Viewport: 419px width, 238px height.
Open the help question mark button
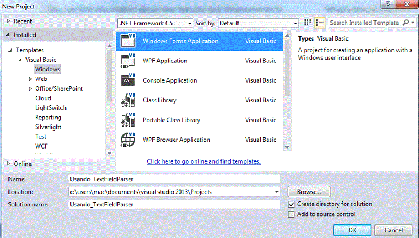[388, 4]
